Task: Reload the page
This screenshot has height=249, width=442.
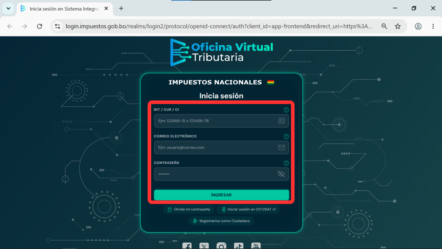Action: coord(40,26)
